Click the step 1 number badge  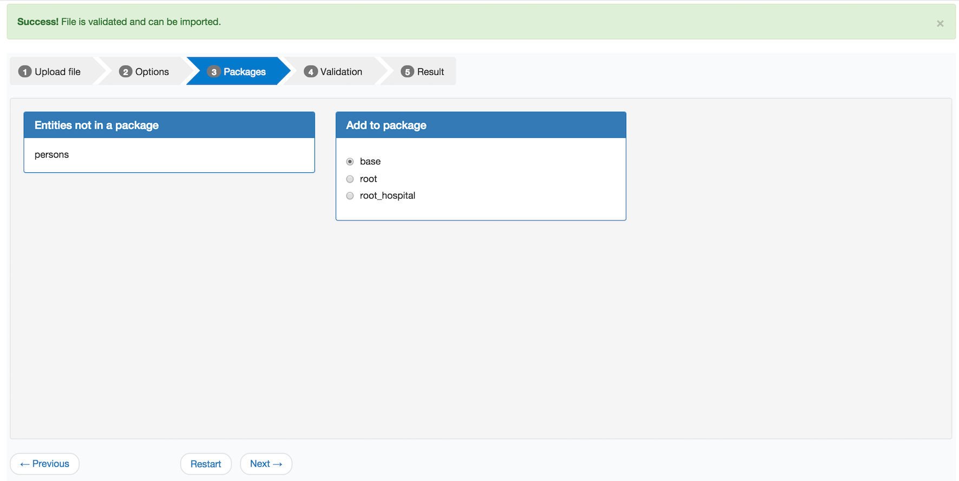pos(25,71)
